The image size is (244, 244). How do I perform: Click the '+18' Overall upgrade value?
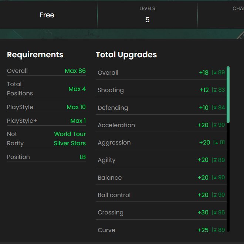click(204, 73)
